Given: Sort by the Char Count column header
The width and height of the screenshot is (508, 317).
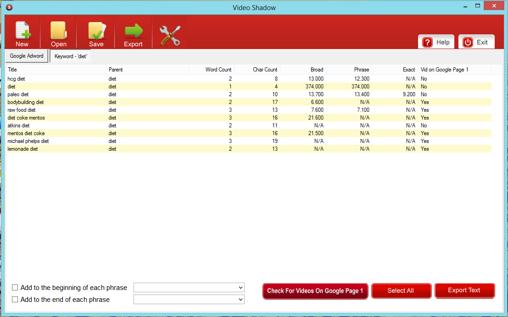Looking at the screenshot, I should pyautogui.click(x=257, y=70).
